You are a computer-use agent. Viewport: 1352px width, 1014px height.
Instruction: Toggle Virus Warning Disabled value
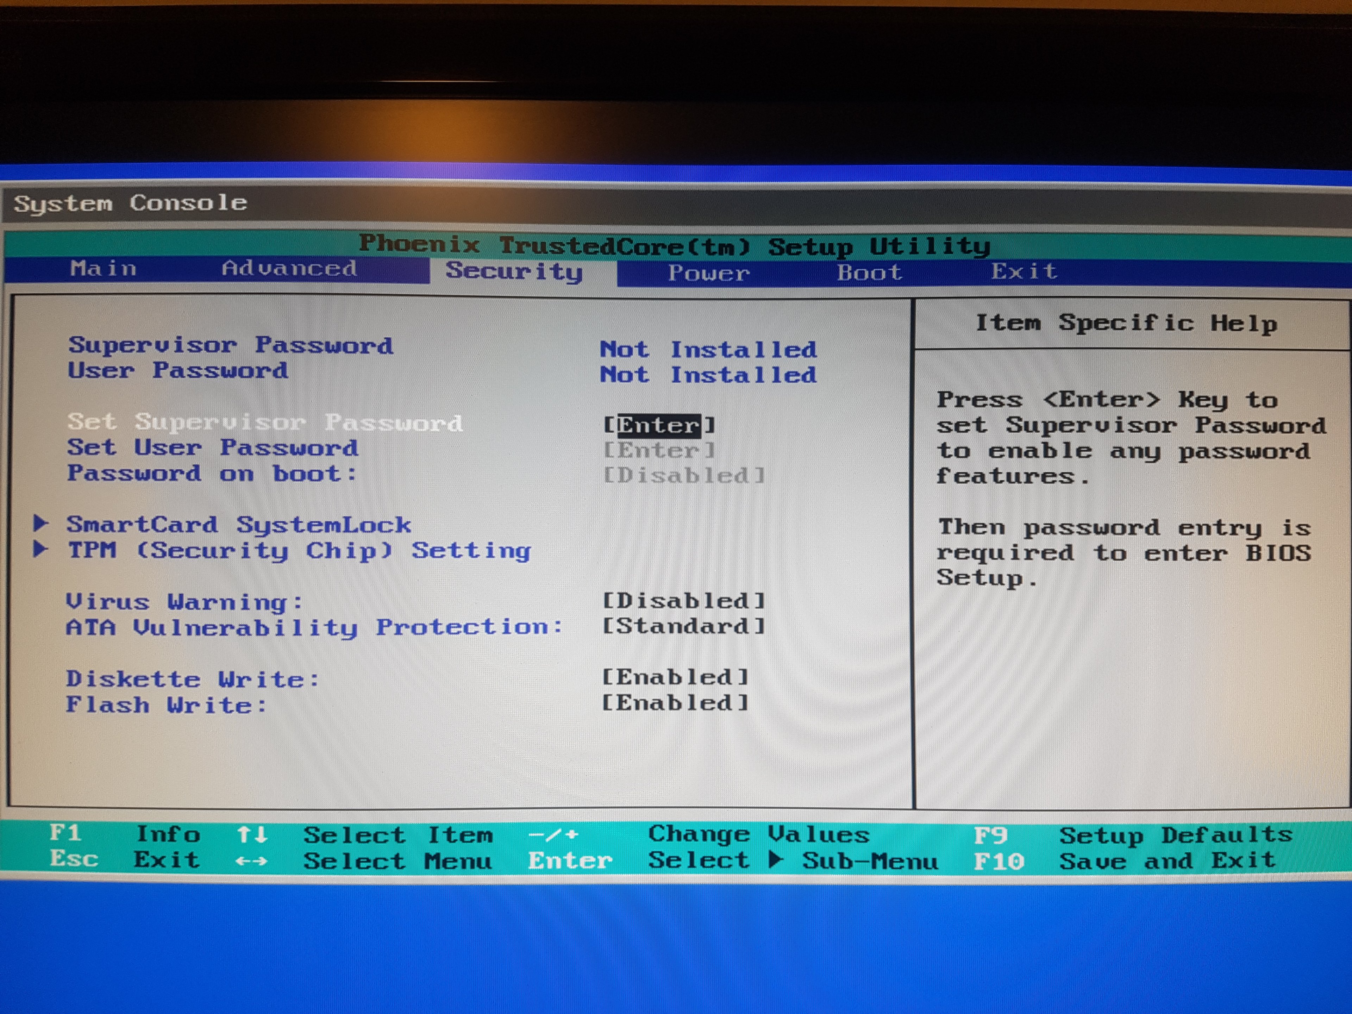pyautogui.click(x=683, y=601)
